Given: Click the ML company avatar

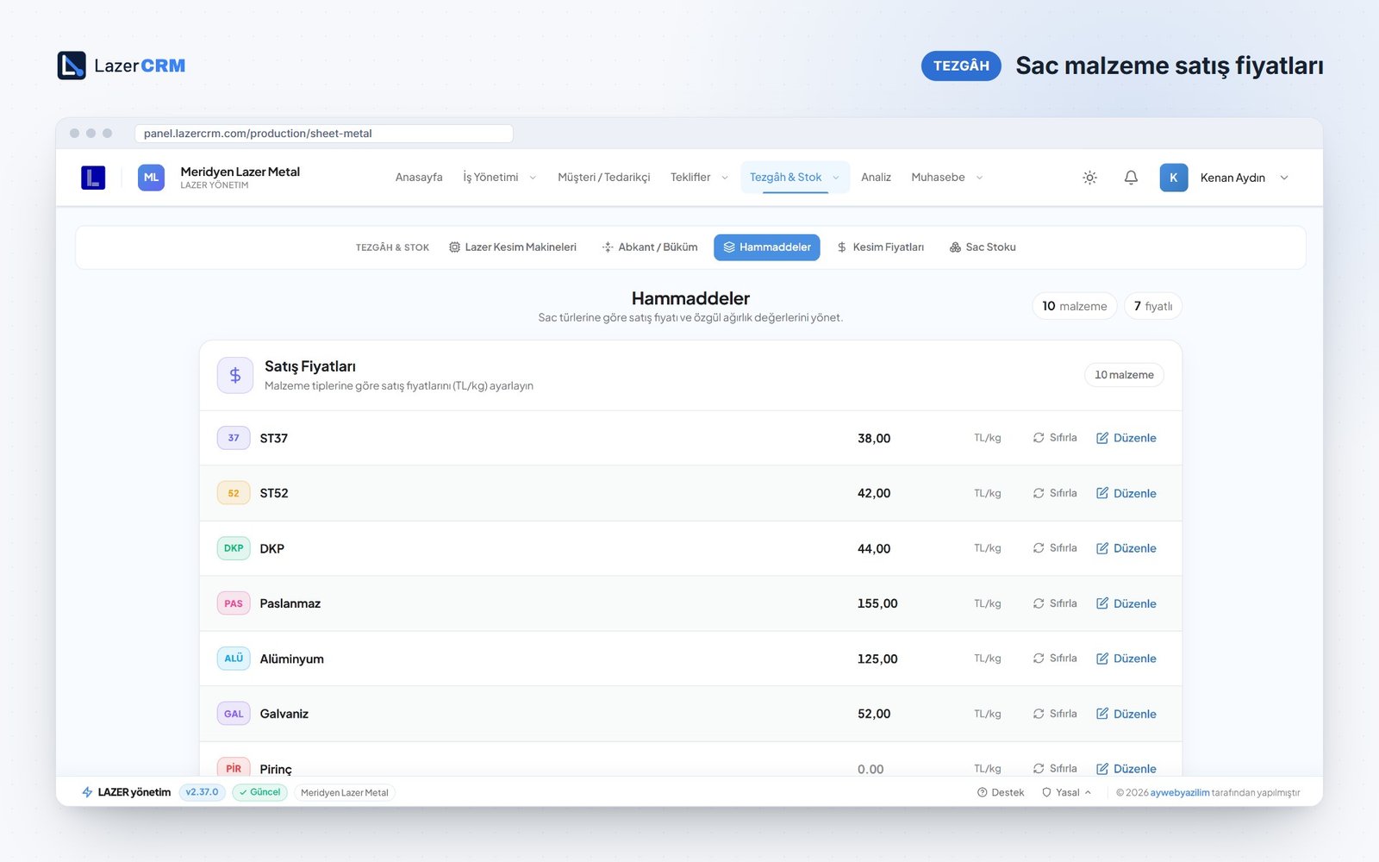Looking at the screenshot, I should pyautogui.click(x=151, y=178).
